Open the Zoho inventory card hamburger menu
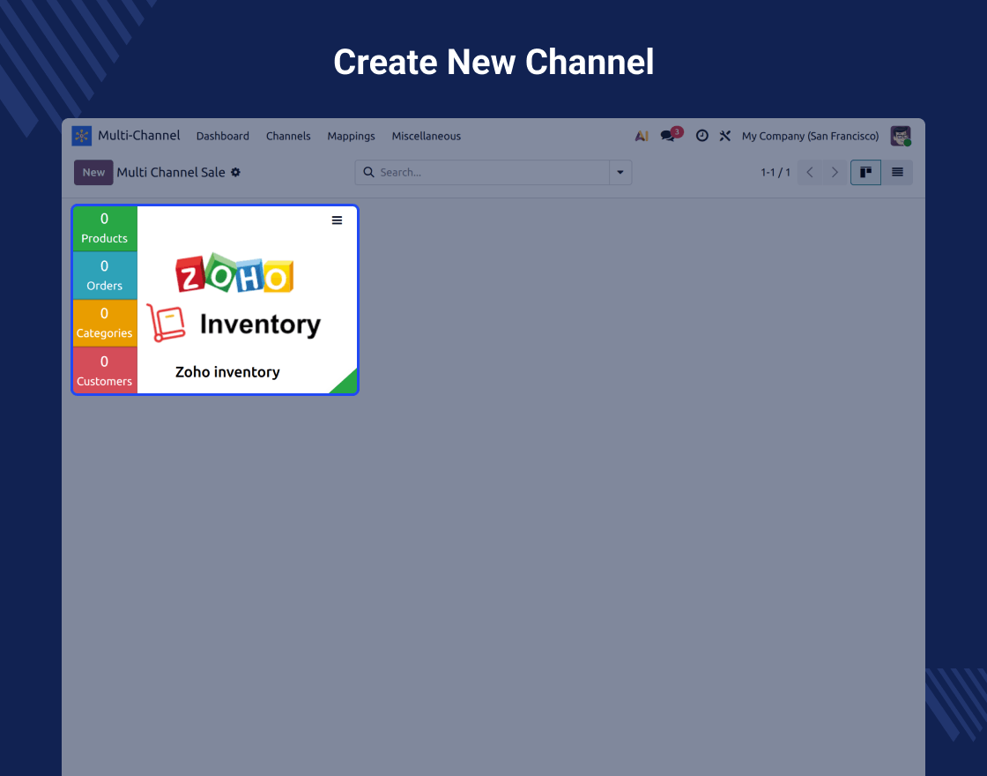987x776 pixels. [x=337, y=220]
